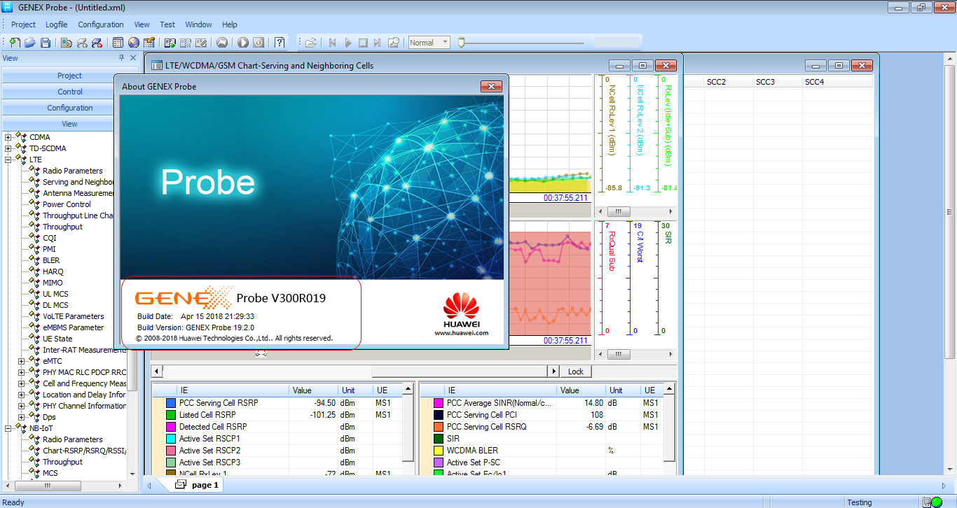
Task: Create a new project with the toolbar icon
Action: [x=15, y=42]
